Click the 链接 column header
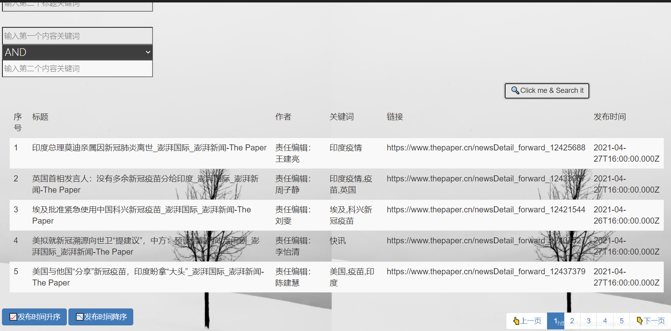Image resolution: width=671 pixels, height=331 pixels. (395, 117)
